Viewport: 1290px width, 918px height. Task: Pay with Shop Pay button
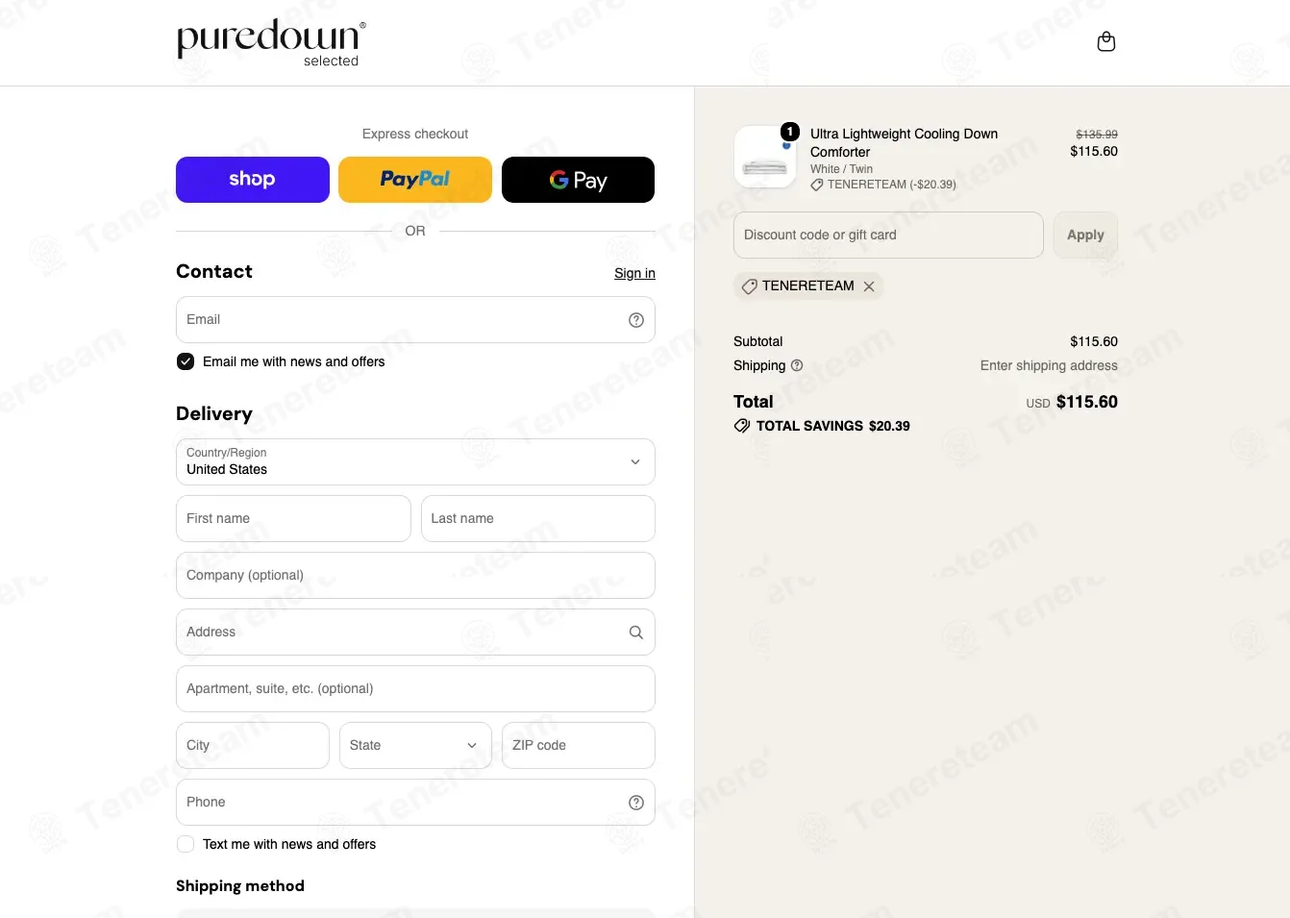253,180
